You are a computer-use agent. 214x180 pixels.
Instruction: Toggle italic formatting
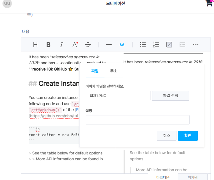coord(62,45)
